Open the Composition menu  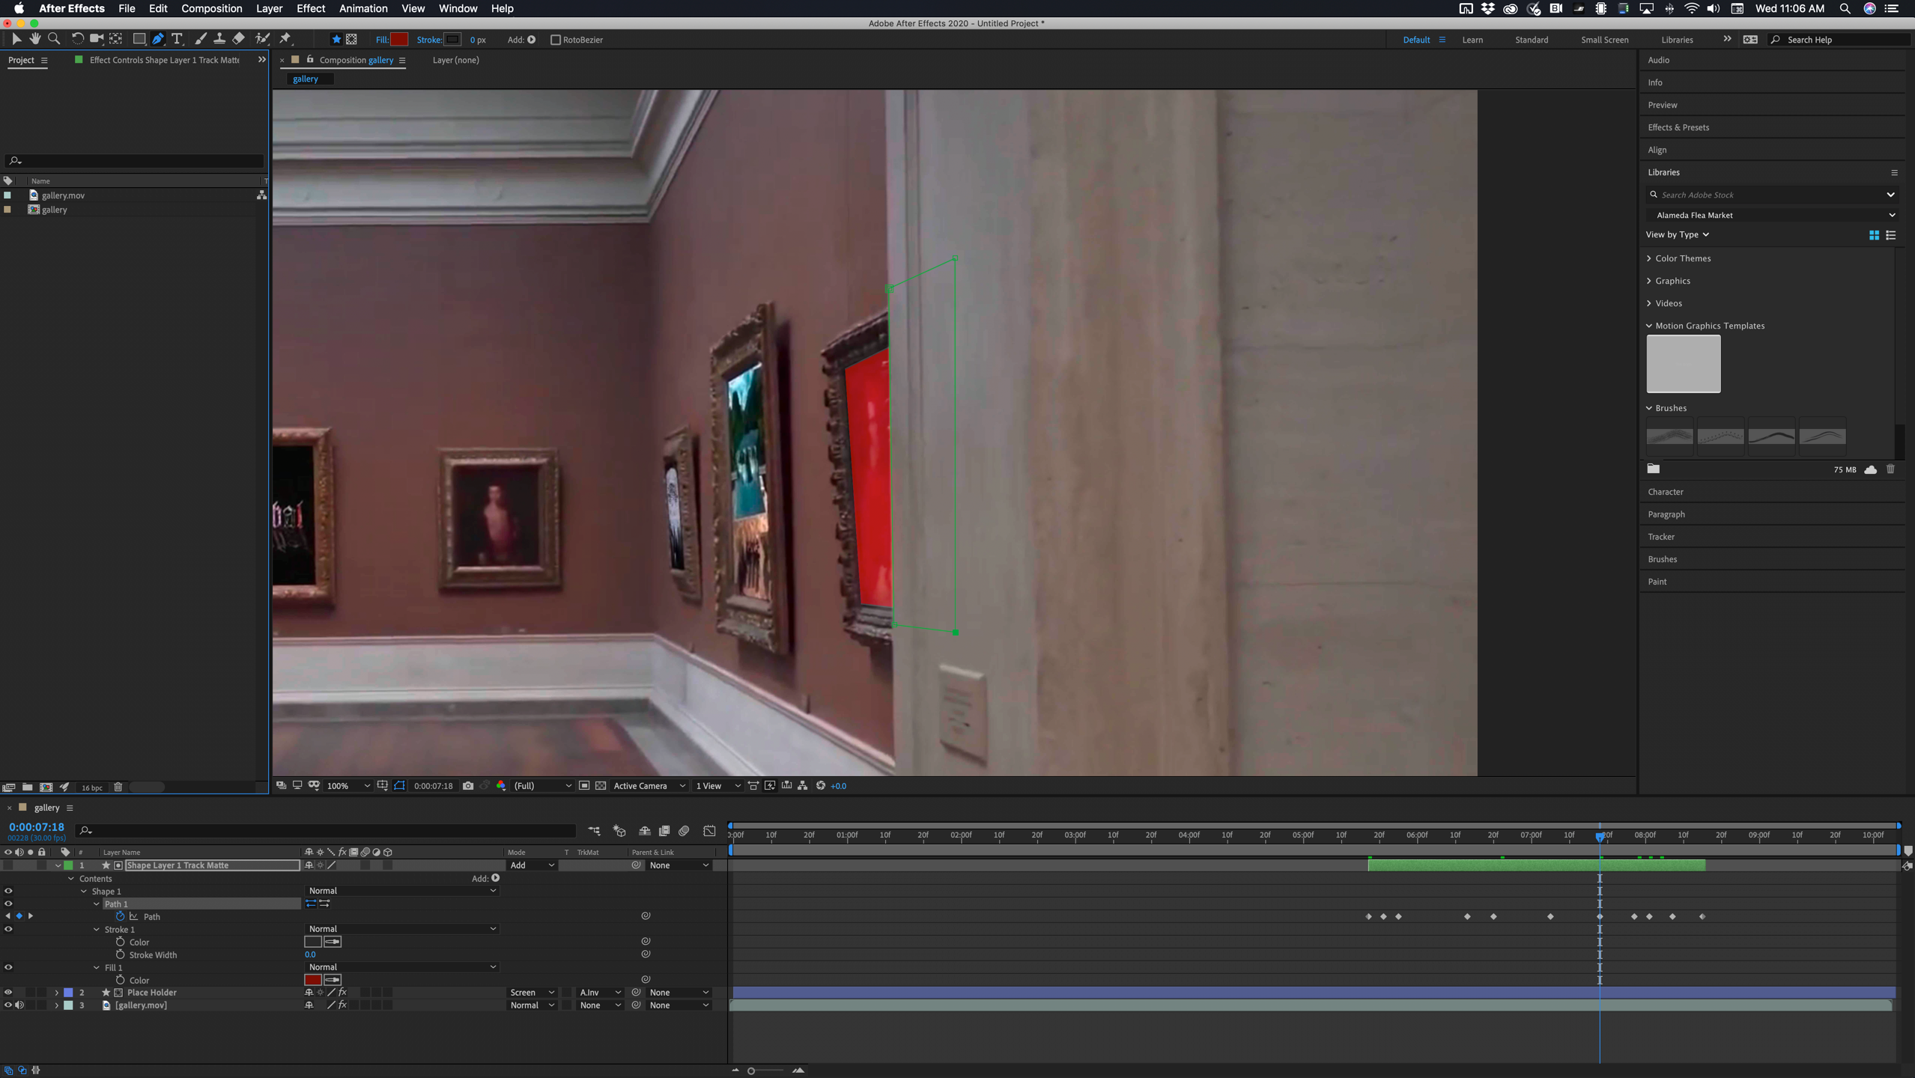[211, 8]
